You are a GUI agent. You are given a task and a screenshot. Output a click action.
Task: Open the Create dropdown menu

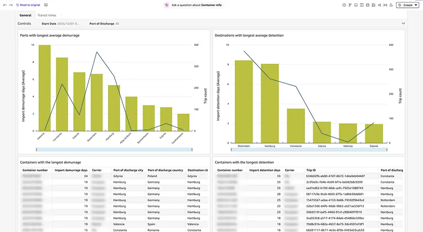tap(407, 5)
